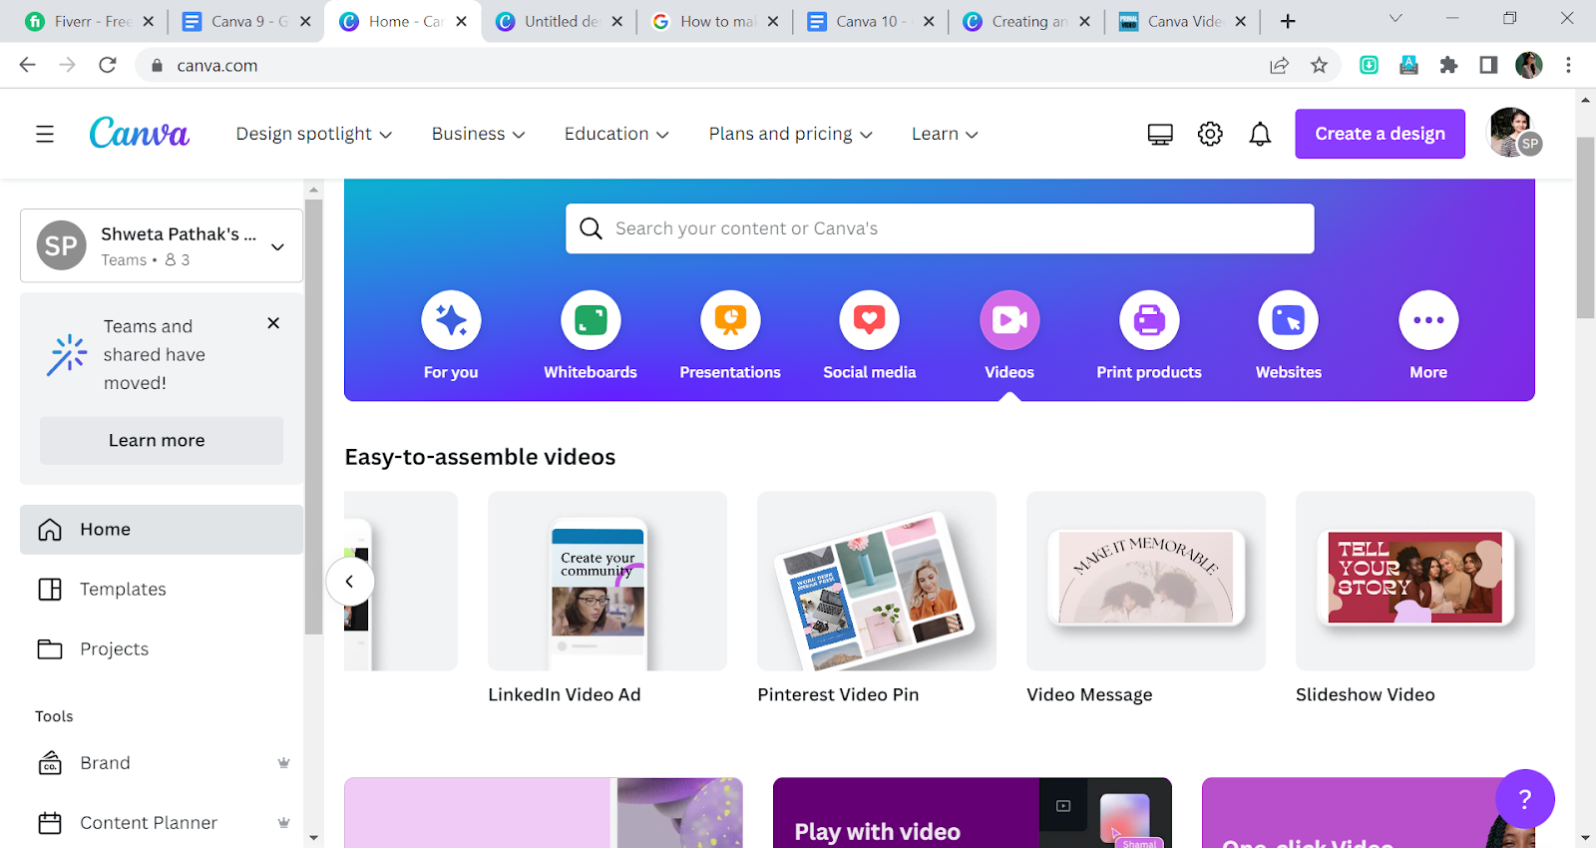The height and width of the screenshot is (848, 1596).
Task: Open the Chrome three-dot menu
Action: (1568, 65)
